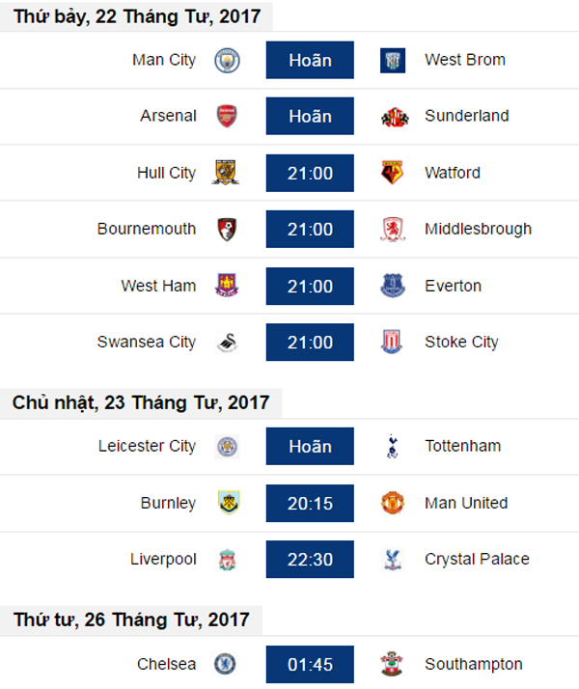Click the 01:45 Chelsea kickoff time
579x689 pixels.
click(x=310, y=664)
